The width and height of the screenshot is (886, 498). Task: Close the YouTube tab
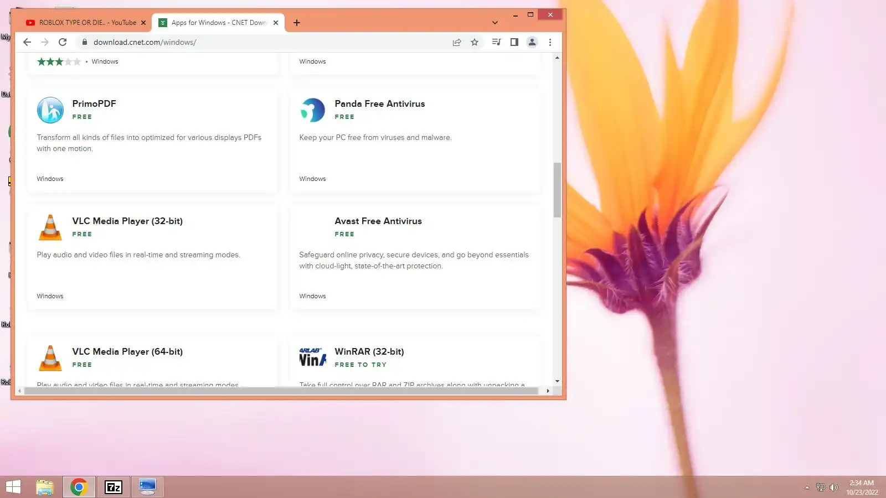(x=143, y=23)
